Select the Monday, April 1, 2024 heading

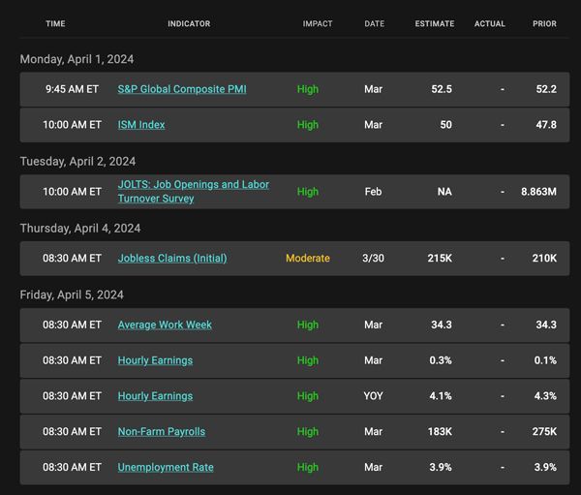pyautogui.click(x=76, y=59)
